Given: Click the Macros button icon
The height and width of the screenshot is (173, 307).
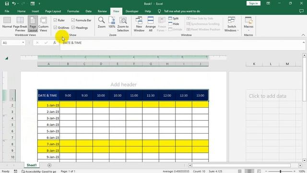Looking at the screenshot, I should [x=248, y=20].
